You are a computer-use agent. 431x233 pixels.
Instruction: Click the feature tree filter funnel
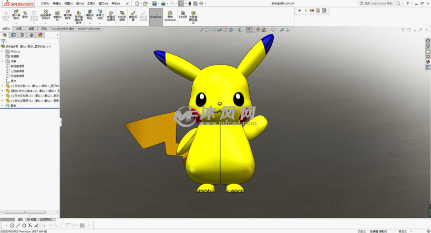click(3, 41)
